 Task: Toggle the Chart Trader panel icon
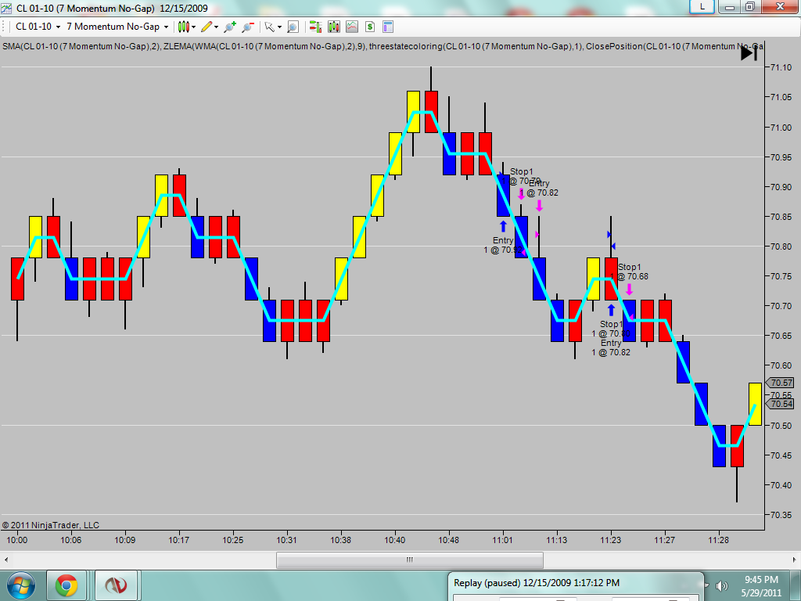coord(315,27)
